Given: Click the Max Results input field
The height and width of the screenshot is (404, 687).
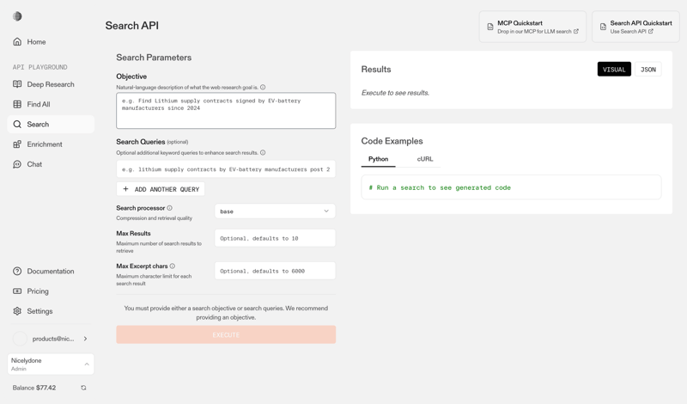Looking at the screenshot, I should pyautogui.click(x=275, y=238).
